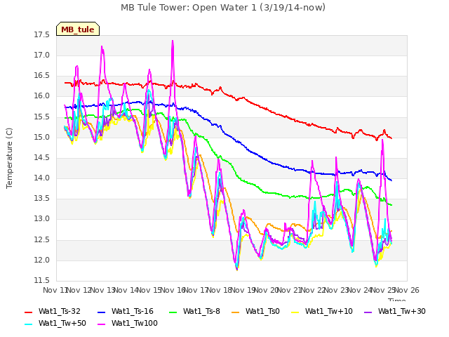449x337 pixels.
Task: Click the cyan Wat1_Tw+50 legend swatch
Action: tap(29, 324)
